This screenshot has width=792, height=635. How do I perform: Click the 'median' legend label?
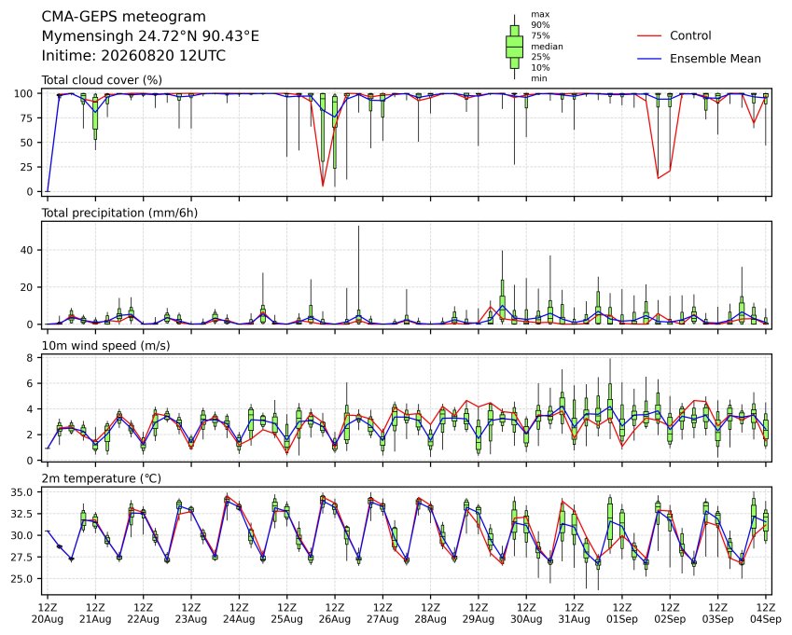[547, 47]
